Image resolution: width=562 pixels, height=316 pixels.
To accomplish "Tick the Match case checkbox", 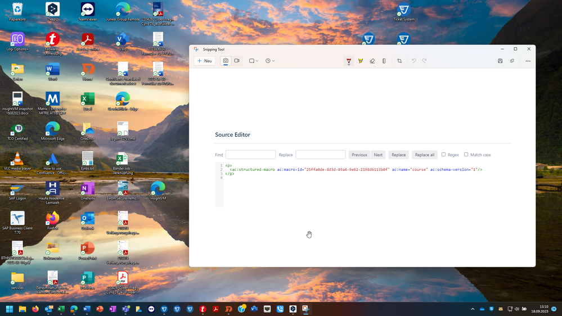I will [x=466, y=155].
